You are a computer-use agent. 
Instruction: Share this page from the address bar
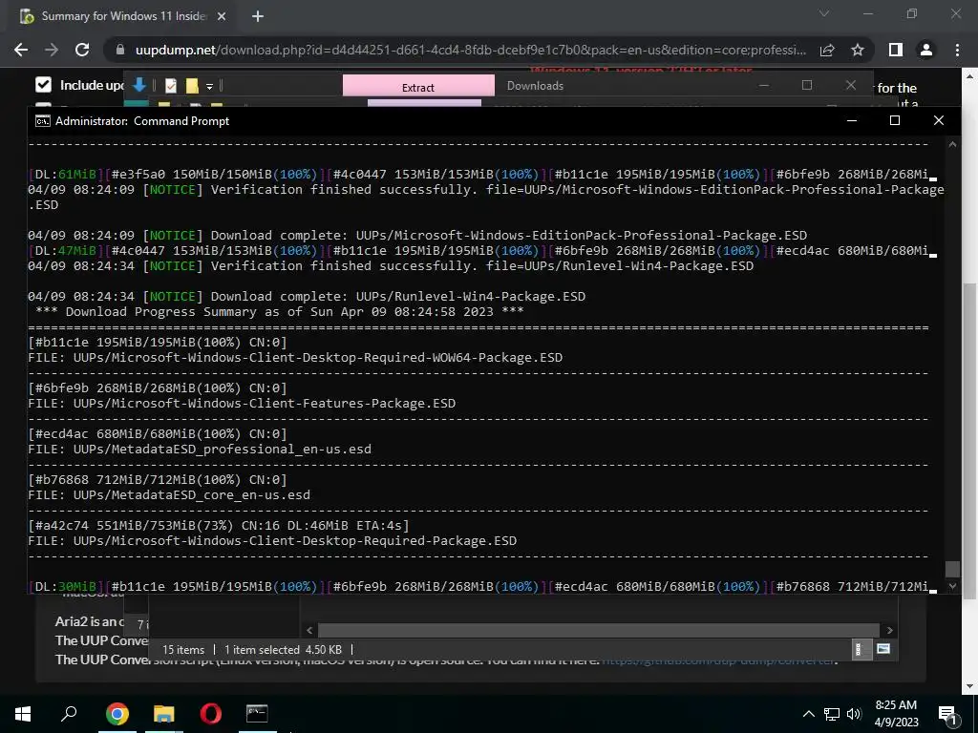coord(827,50)
